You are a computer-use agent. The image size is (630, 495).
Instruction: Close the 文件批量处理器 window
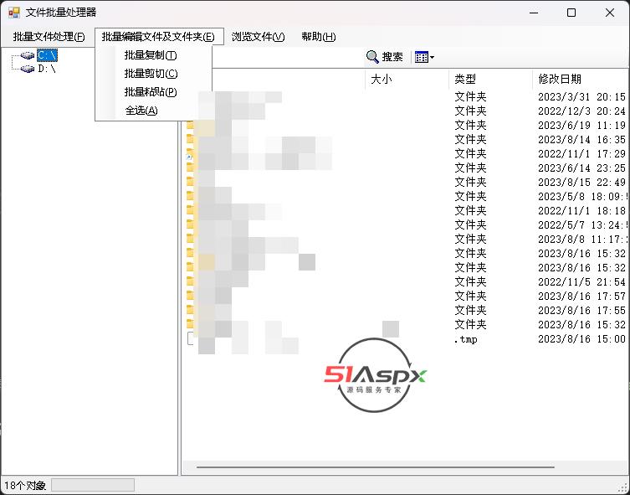[610, 13]
